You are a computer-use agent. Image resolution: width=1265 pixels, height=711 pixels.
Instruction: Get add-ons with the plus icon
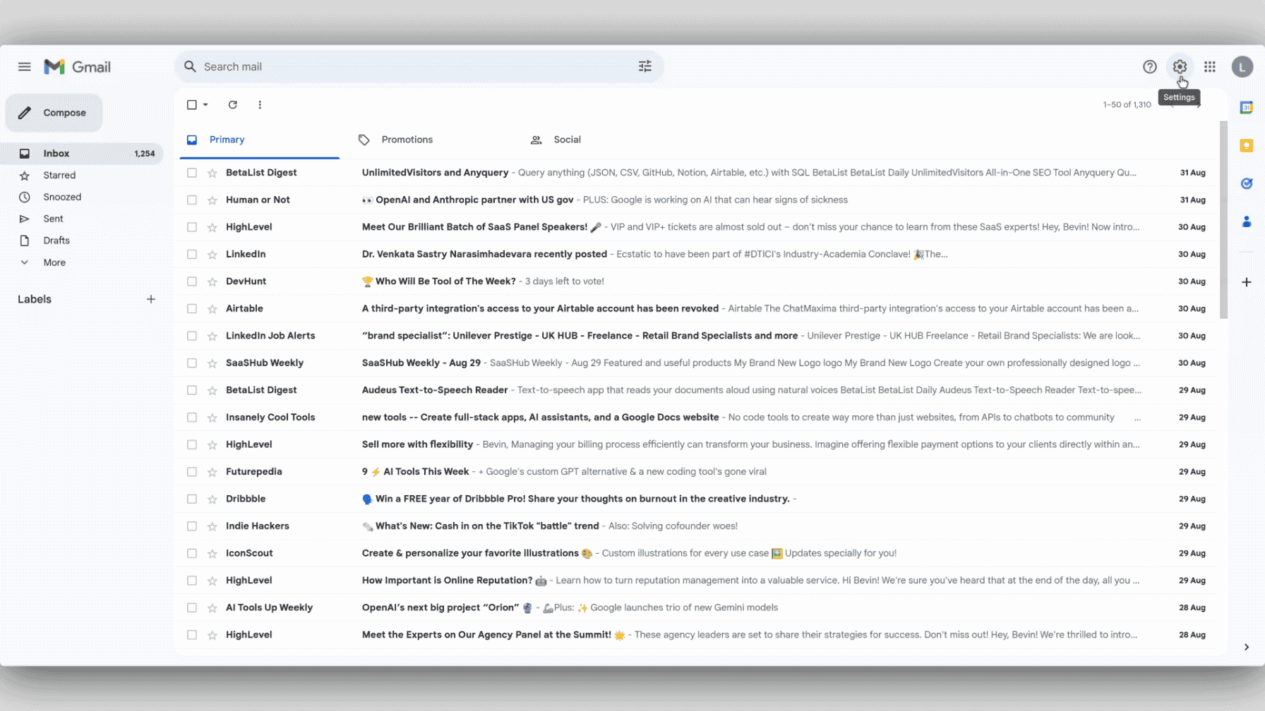1247,282
